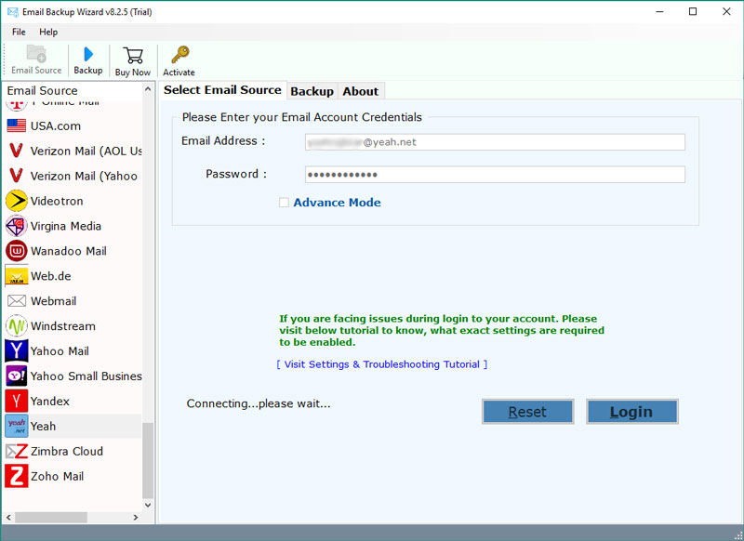Choose the Wanadoo Mail icon

(17, 251)
